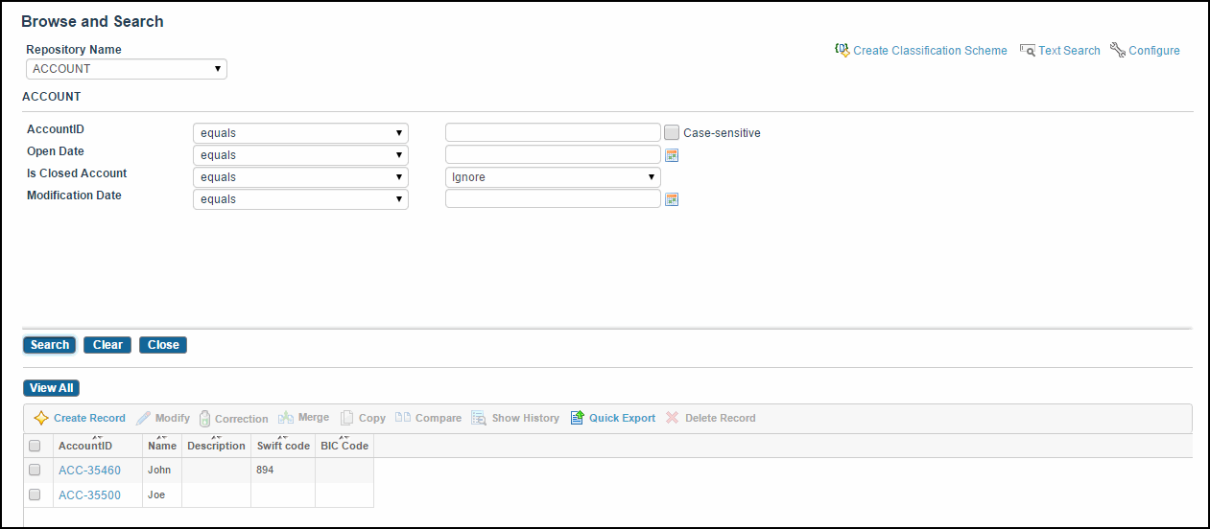Open the Repository Name ACCOUNT dropdown

(127, 69)
